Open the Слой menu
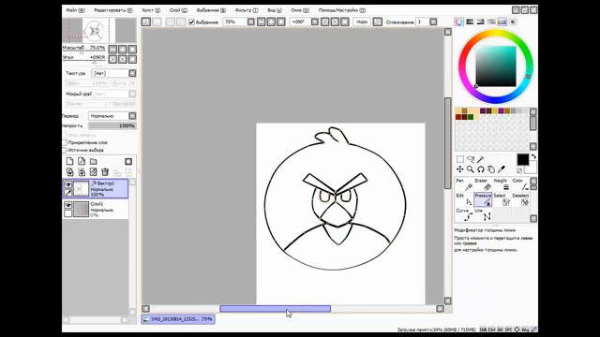The height and width of the screenshot is (337, 600). 178,10
